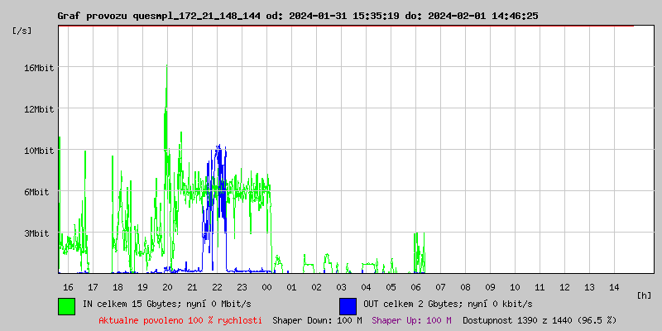Image resolution: width=662 pixels, height=331 pixels.
Task: Click the purple 'Shaper Up: 100 M' text
Action: tap(411, 319)
